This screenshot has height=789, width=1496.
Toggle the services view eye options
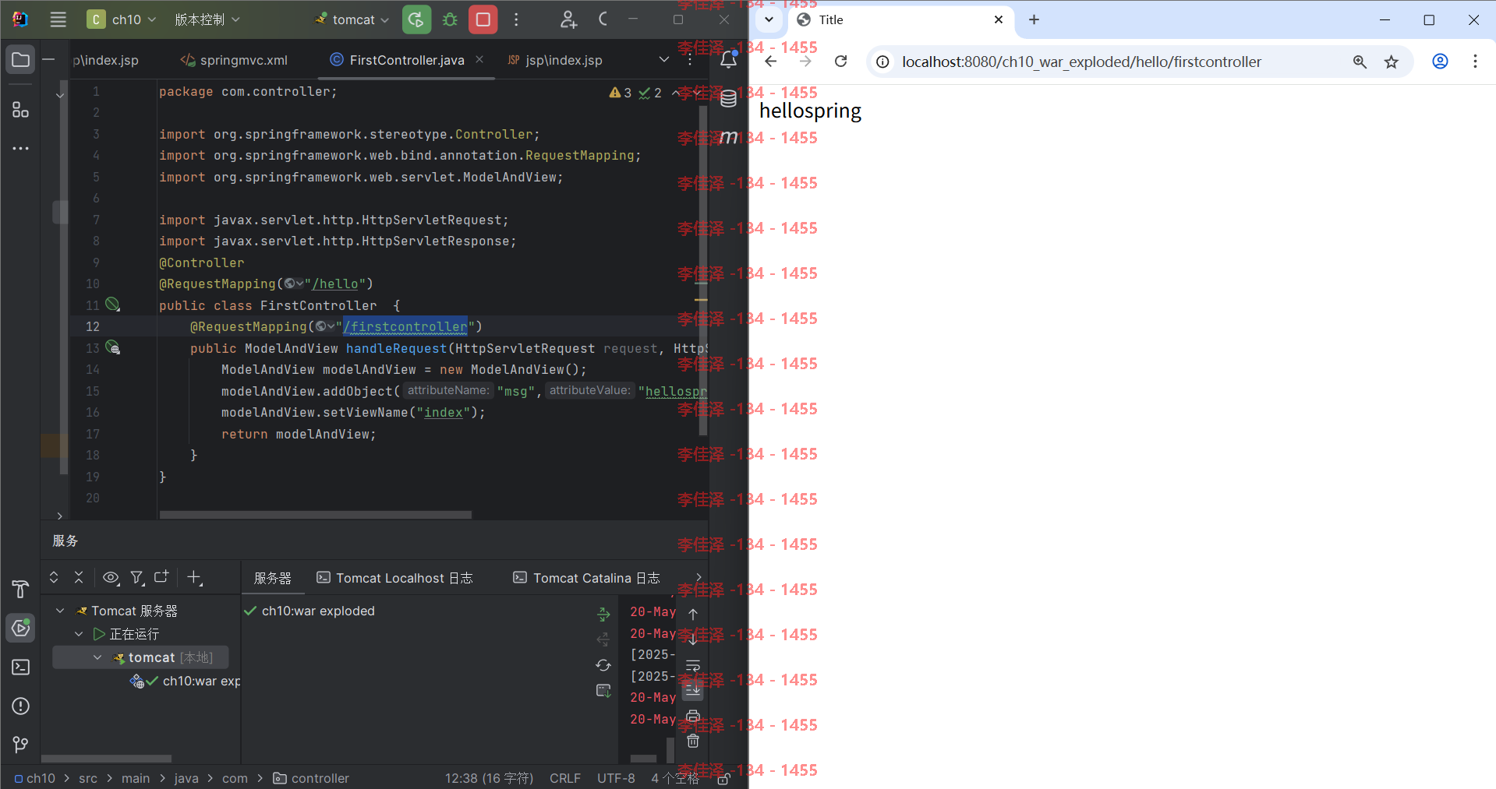pos(111,577)
